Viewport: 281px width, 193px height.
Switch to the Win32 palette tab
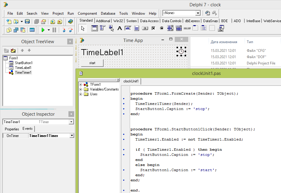pos(118,21)
